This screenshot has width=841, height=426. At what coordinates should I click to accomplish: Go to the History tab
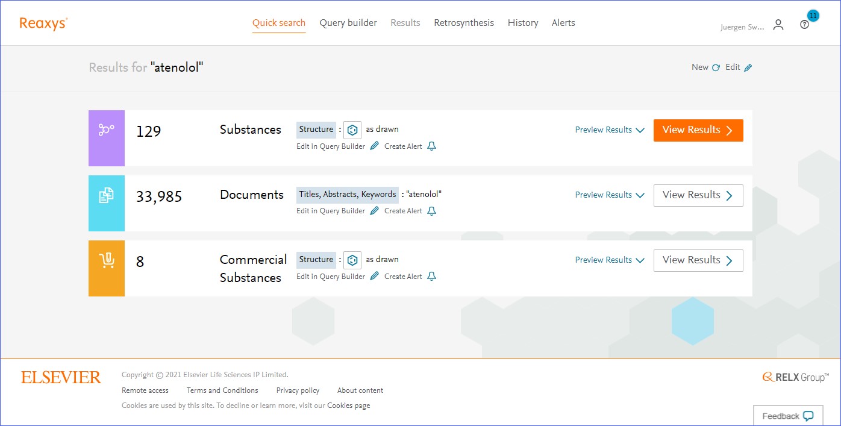522,23
